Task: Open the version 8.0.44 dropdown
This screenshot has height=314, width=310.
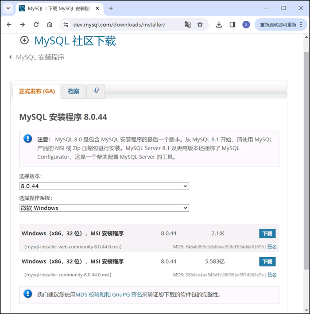Action: 104,186
